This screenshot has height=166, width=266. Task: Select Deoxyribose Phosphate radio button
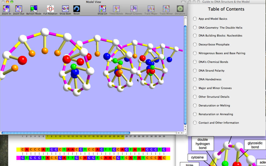(195, 44)
